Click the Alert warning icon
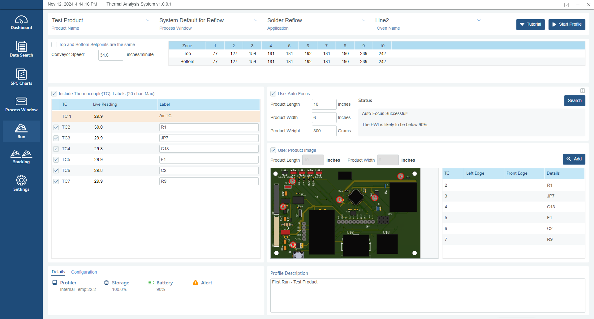The height and width of the screenshot is (319, 594). 196,283
